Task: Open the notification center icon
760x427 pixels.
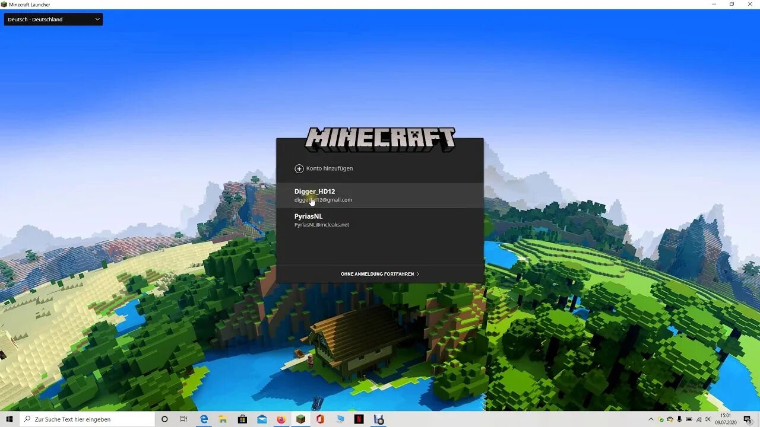Action: click(748, 419)
